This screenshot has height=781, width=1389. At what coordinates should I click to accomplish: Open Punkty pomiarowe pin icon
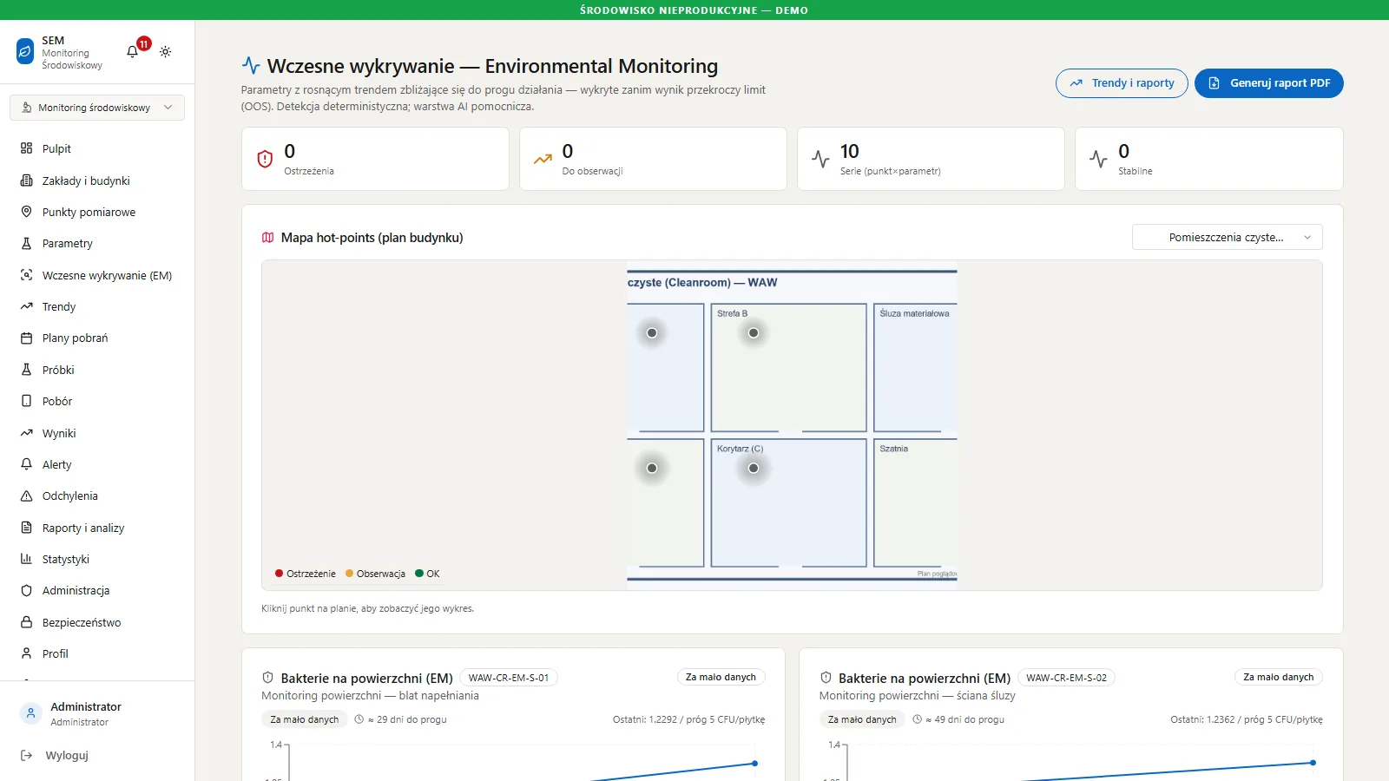(26, 212)
